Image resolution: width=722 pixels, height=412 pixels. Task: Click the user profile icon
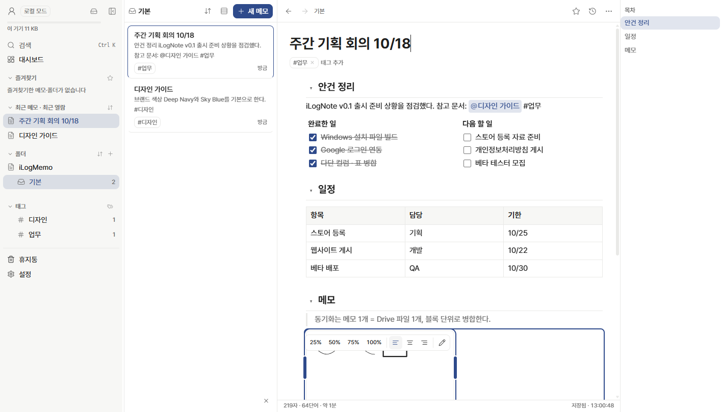pyautogui.click(x=11, y=11)
